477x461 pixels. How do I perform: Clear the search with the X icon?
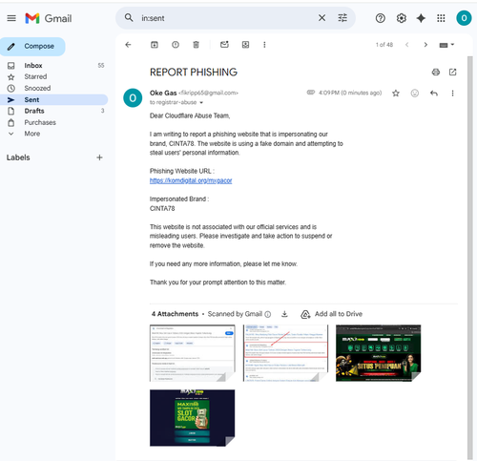[321, 18]
